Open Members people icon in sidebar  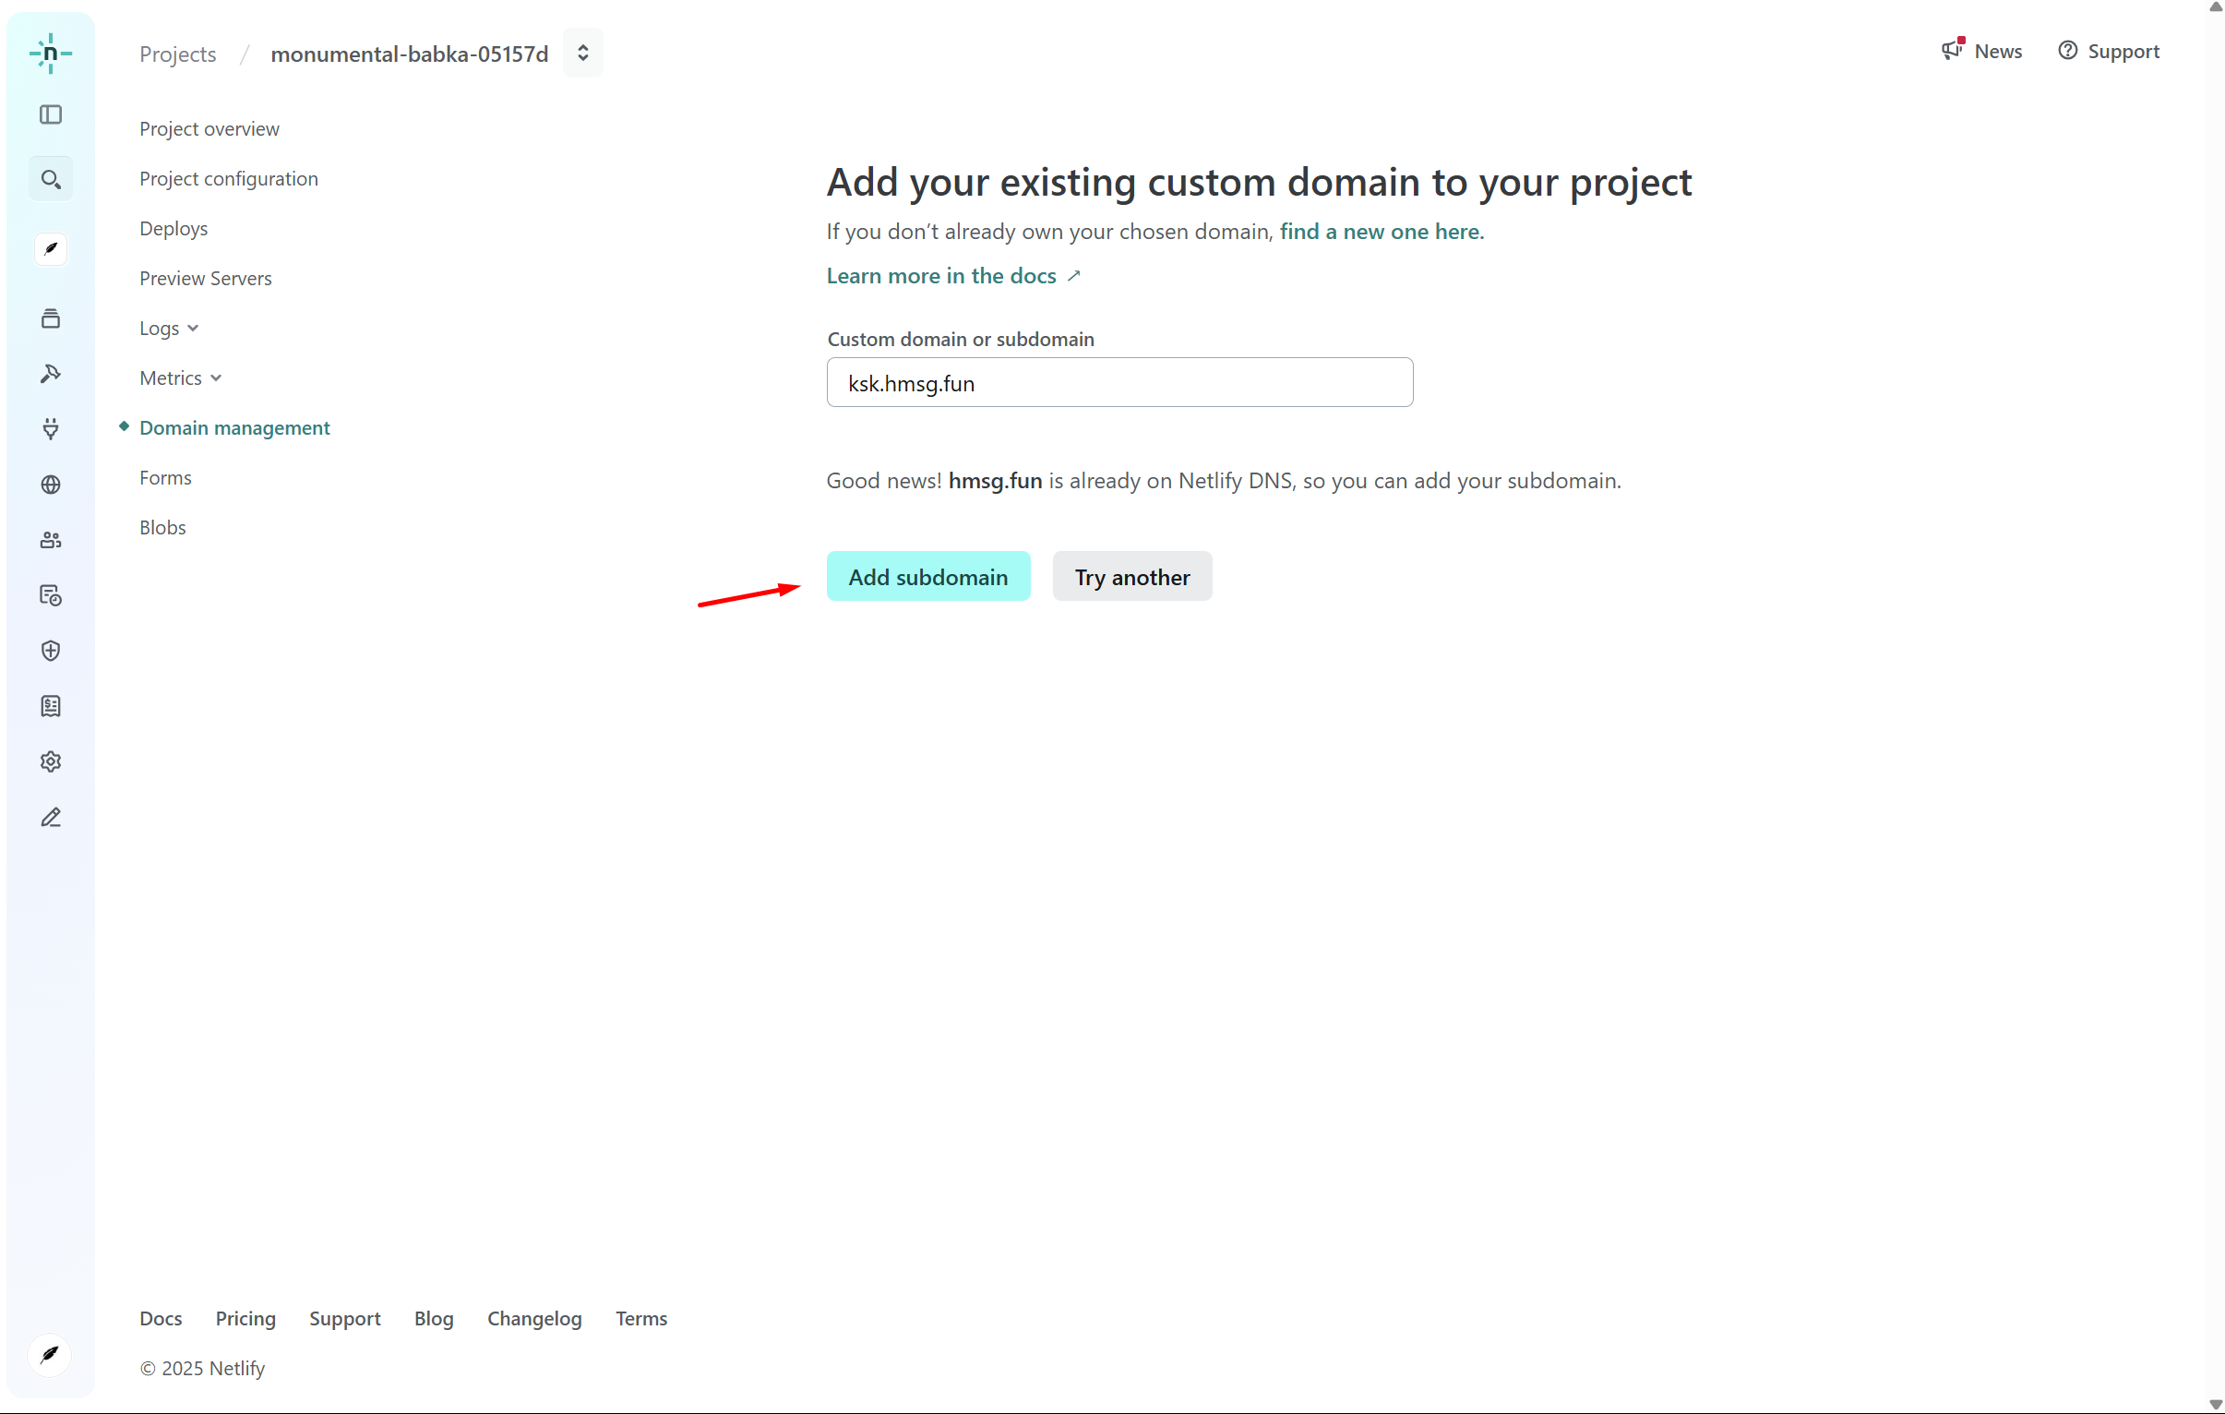pos(51,540)
